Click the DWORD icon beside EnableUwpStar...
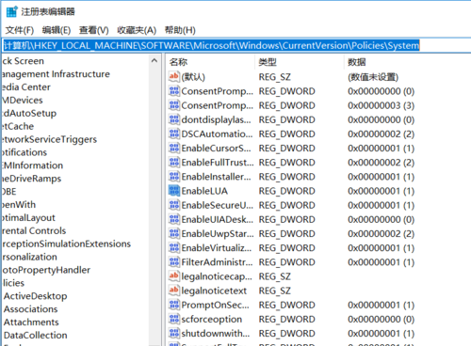Image resolution: width=471 pixels, height=346 pixels. [174, 233]
